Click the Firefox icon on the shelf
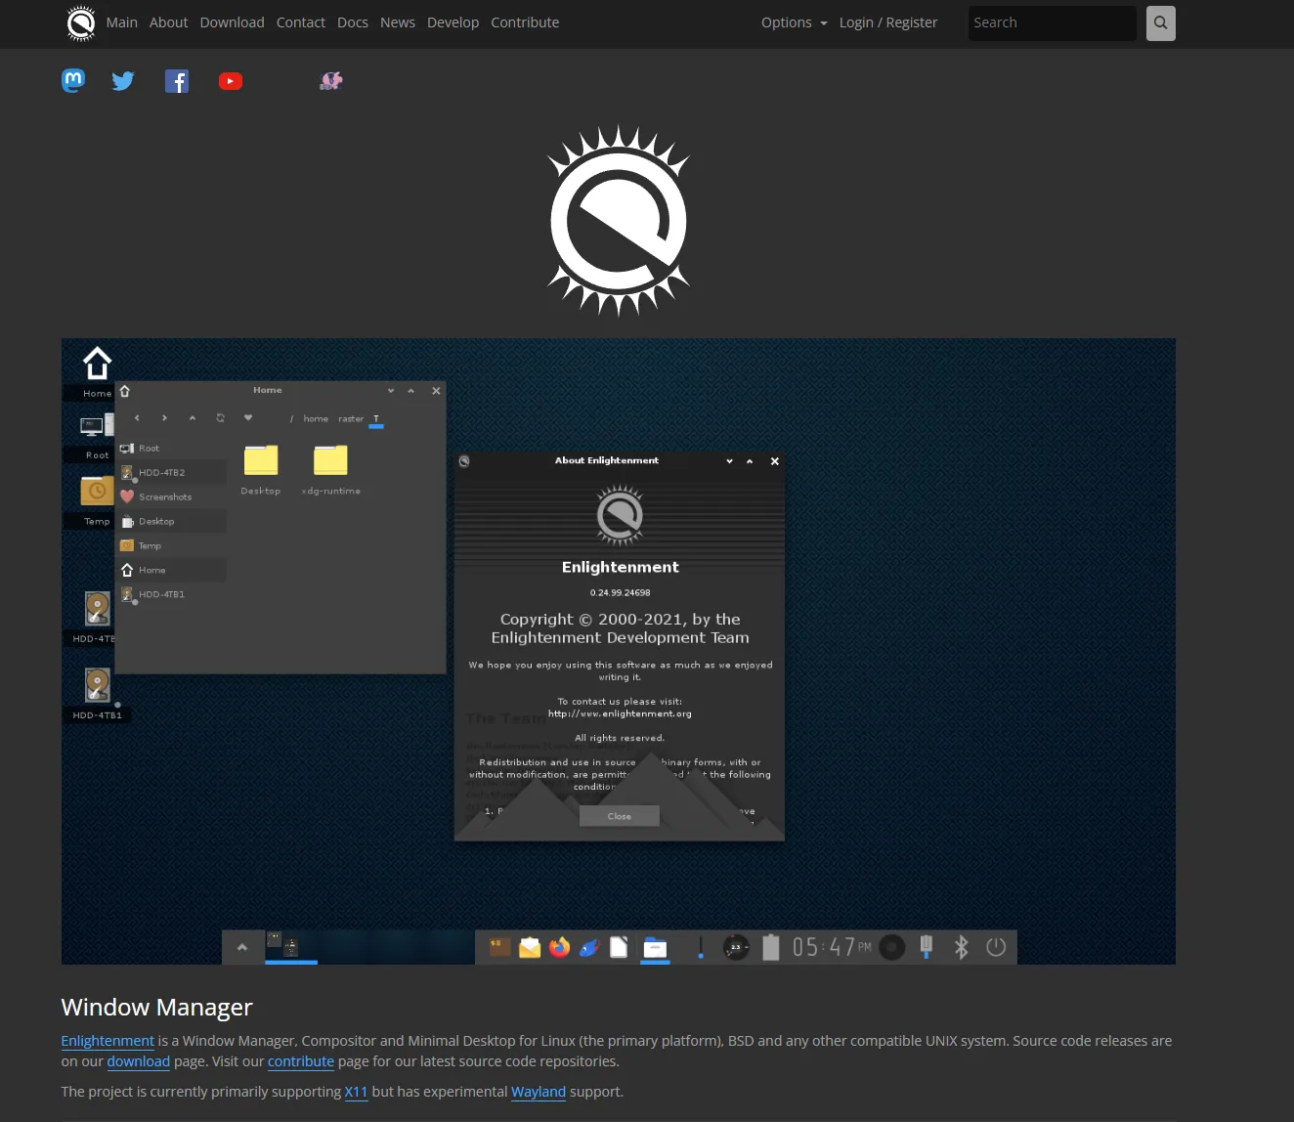The width and height of the screenshot is (1294, 1122). 559,947
